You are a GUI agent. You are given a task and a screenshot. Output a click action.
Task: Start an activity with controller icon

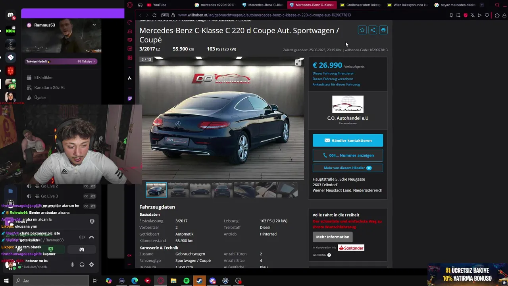[82, 249]
